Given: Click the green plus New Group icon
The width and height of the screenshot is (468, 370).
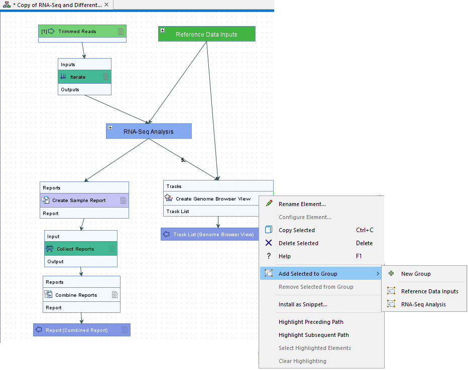Looking at the screenshot, I should (x=391, y=274).
